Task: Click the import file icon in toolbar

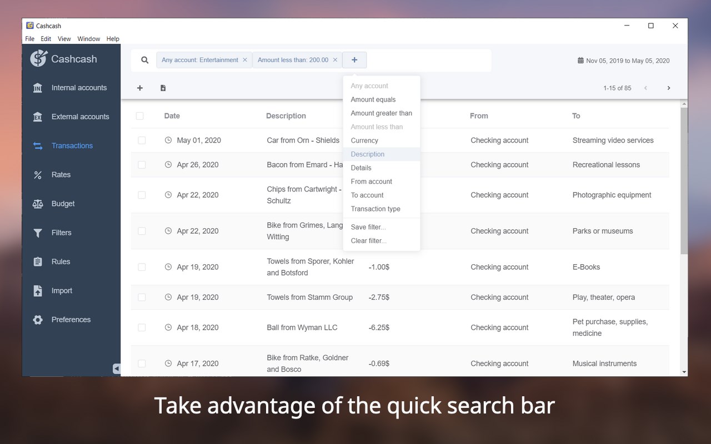Action: [x=163, y=88]
